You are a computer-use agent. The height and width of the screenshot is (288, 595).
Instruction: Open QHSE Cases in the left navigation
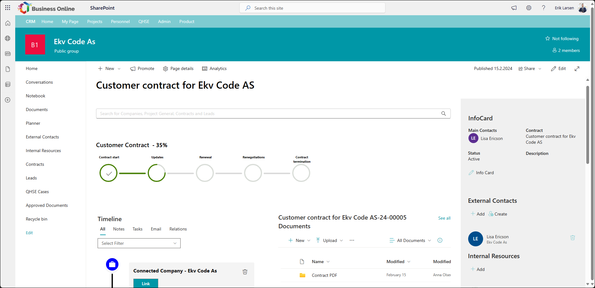(x=37, y=192)
